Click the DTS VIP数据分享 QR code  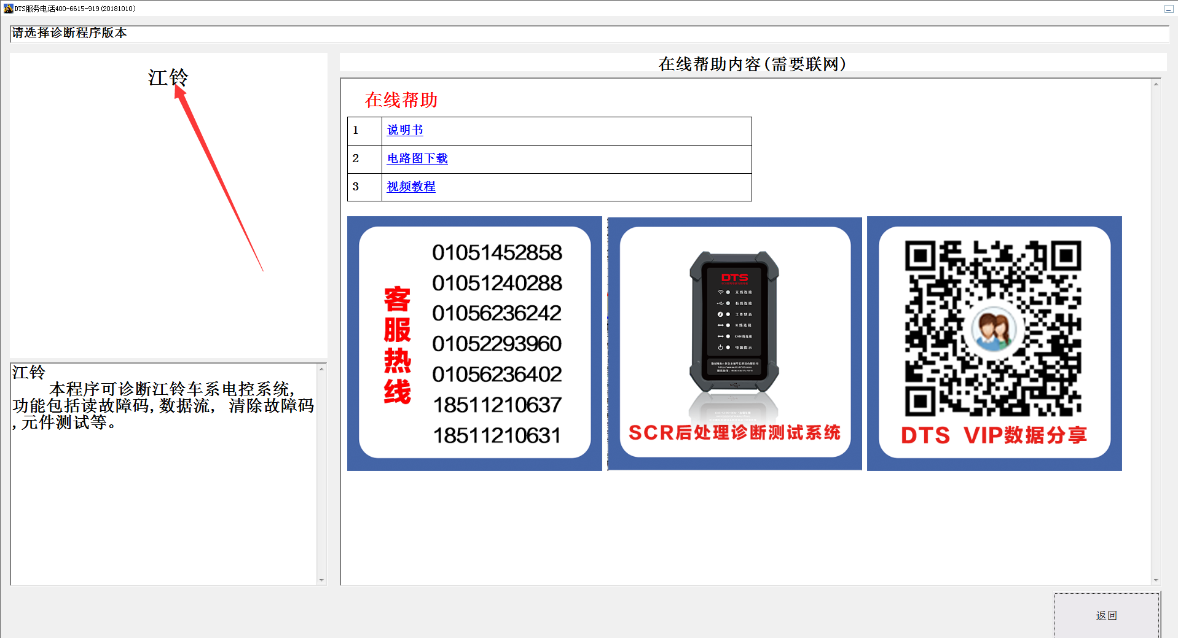coord(994,343)
